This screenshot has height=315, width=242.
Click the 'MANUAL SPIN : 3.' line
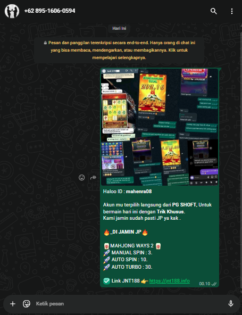pyautogui.click(x=128, y=253)
